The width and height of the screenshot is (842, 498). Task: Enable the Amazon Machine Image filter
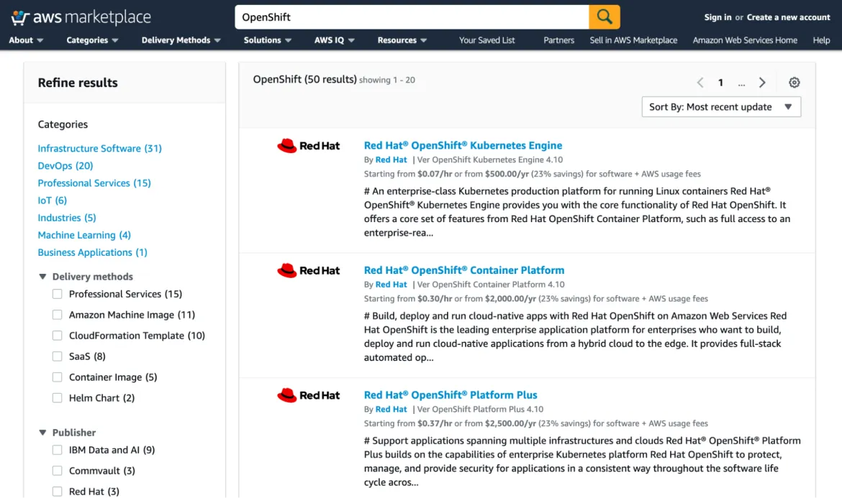57,314
